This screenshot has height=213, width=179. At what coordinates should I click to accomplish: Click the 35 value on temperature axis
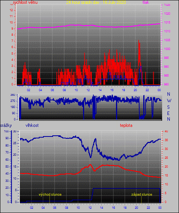(x=166, y=140)
